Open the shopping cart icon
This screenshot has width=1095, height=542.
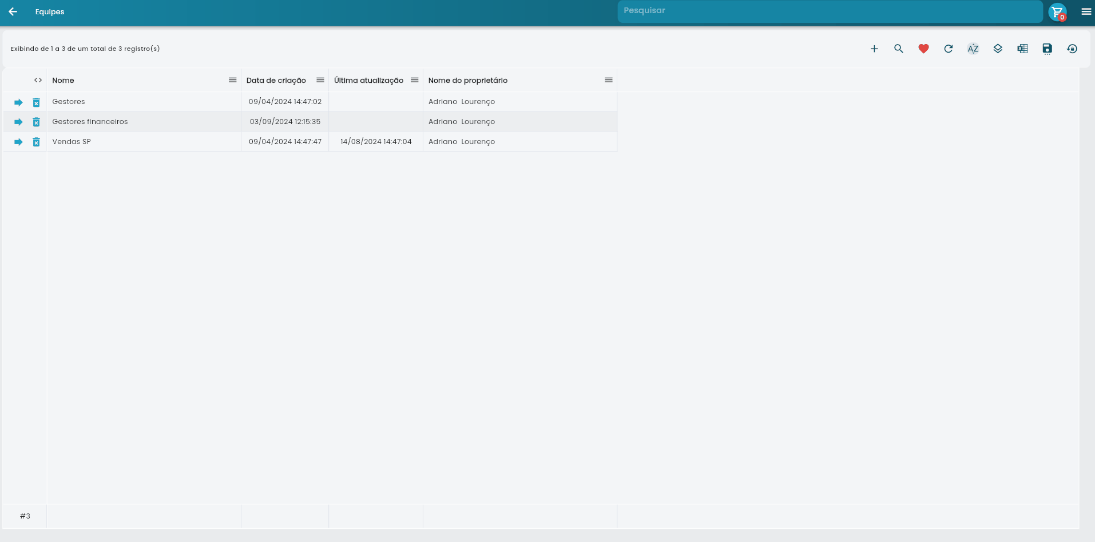click(1057, 12)
